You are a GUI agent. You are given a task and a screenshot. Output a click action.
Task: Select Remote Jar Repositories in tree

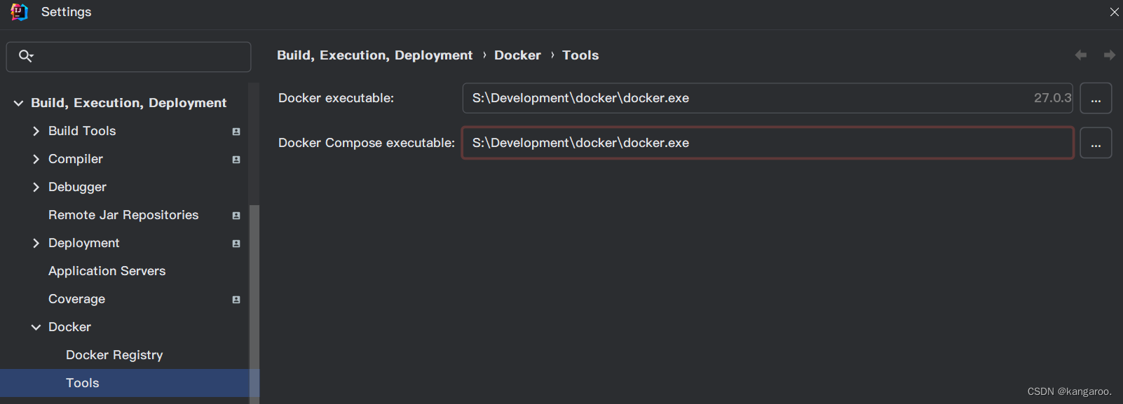(x=123, y=215)
